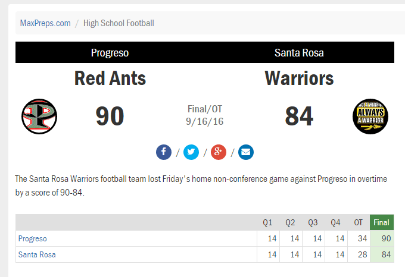Share via the Google Plus icon
The width and height of the screenshot is (405, 277).
click(x=218, y=152)
